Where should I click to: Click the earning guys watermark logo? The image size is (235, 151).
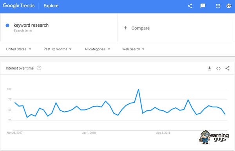point(214,137)
